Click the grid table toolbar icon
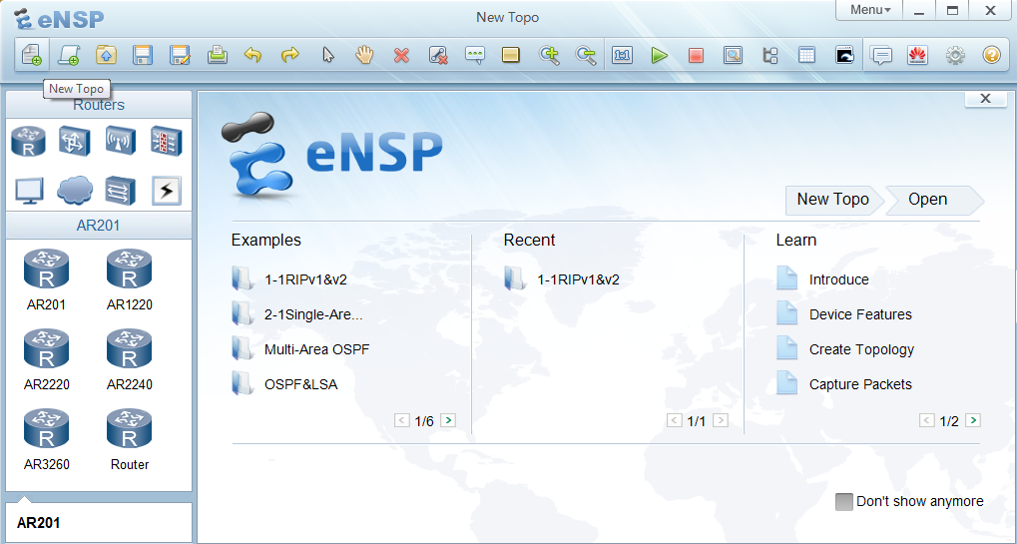 [806, 55]
